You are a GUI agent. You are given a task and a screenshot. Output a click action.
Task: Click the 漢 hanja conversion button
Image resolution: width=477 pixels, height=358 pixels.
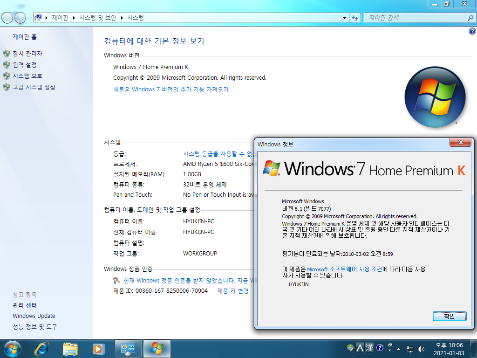[369, 348]
